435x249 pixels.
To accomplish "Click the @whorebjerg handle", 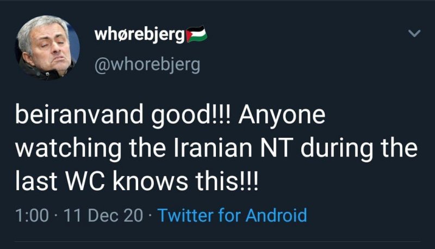I will point(147,65).
